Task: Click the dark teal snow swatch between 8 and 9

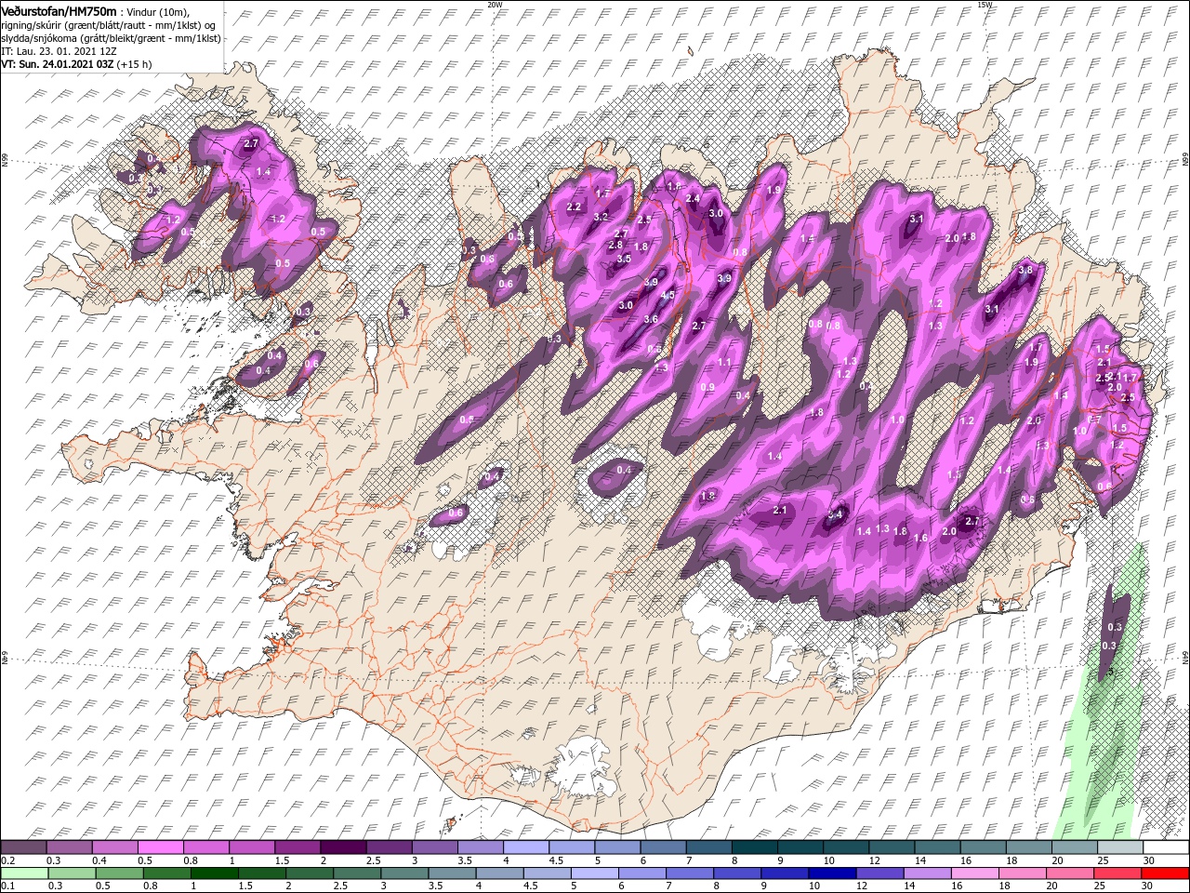Action: click(x=753, y=846)
